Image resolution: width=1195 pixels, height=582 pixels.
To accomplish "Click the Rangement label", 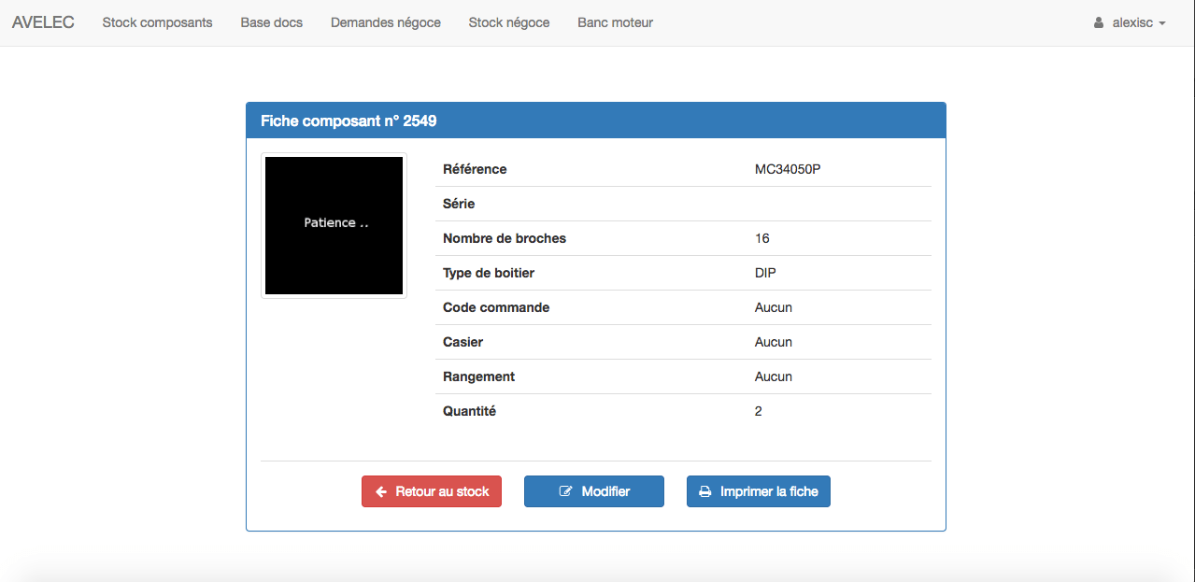I will [x=478, y=376].
